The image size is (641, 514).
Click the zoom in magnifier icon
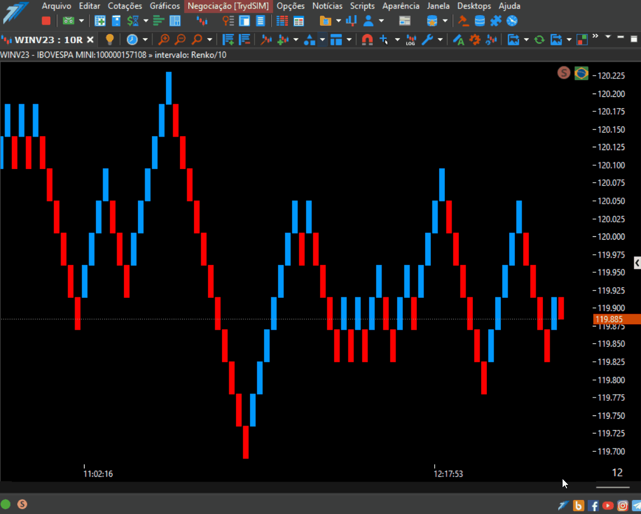pos(164,40)
